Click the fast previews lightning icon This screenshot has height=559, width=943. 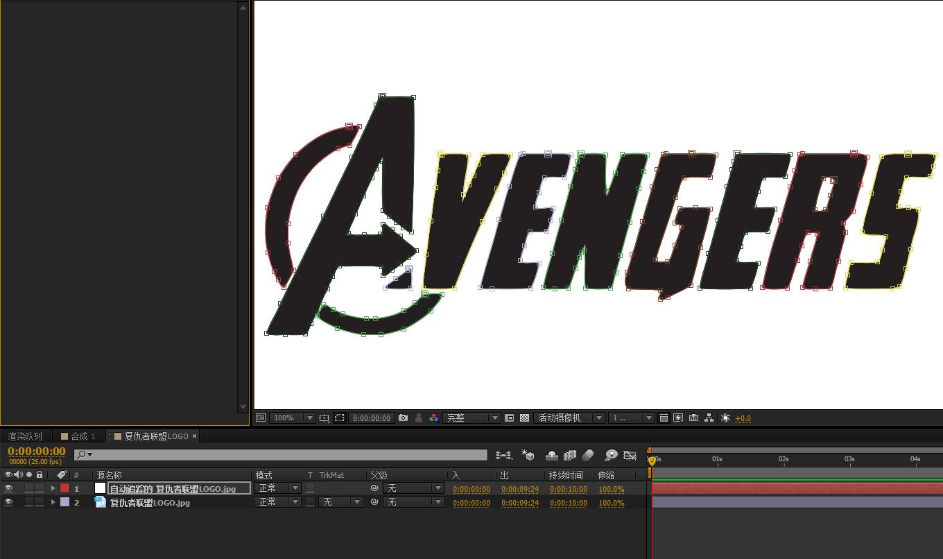(678, 418)
